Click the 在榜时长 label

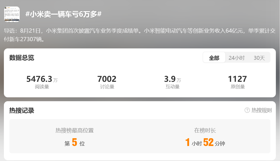click(x=205, y=130)
